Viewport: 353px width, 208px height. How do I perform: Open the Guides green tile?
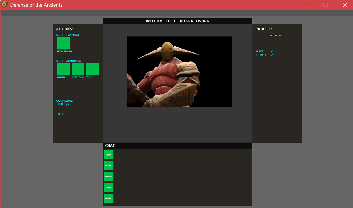pyautogui.click(x=63, y=69)
